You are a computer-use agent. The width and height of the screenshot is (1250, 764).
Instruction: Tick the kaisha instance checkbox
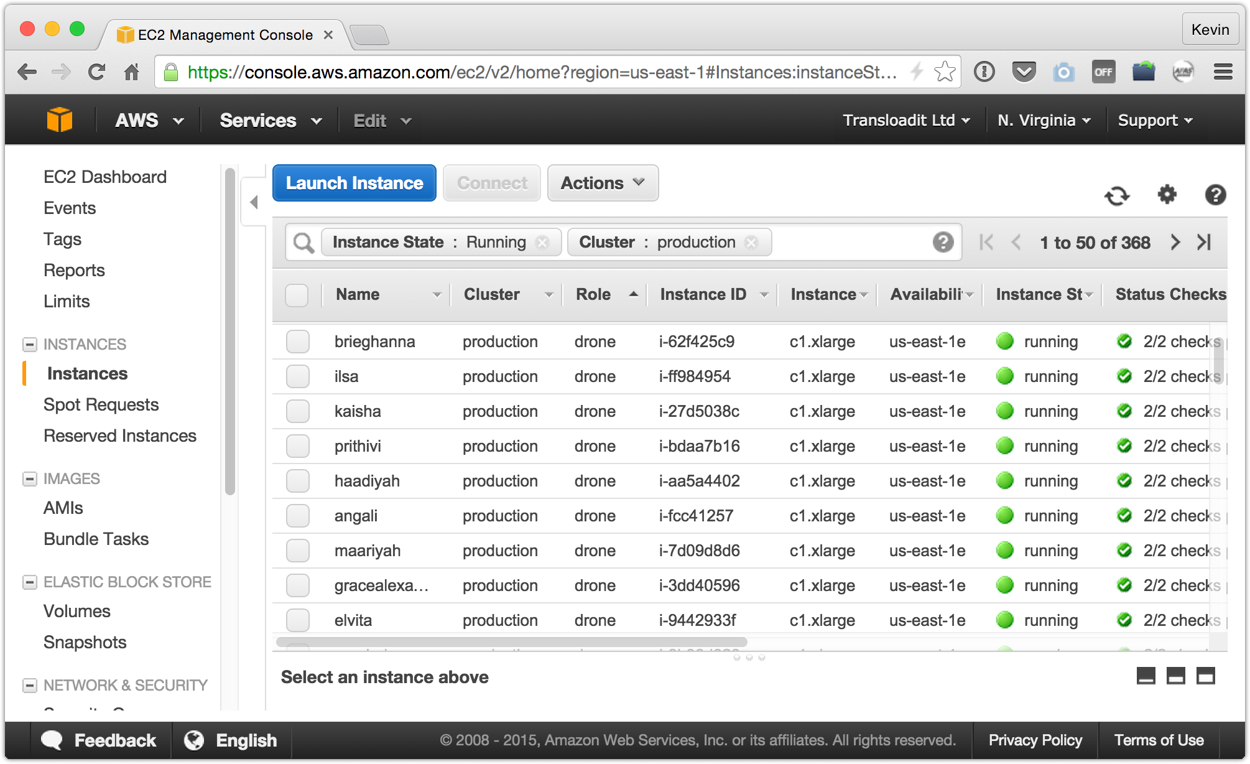[297, 411]
